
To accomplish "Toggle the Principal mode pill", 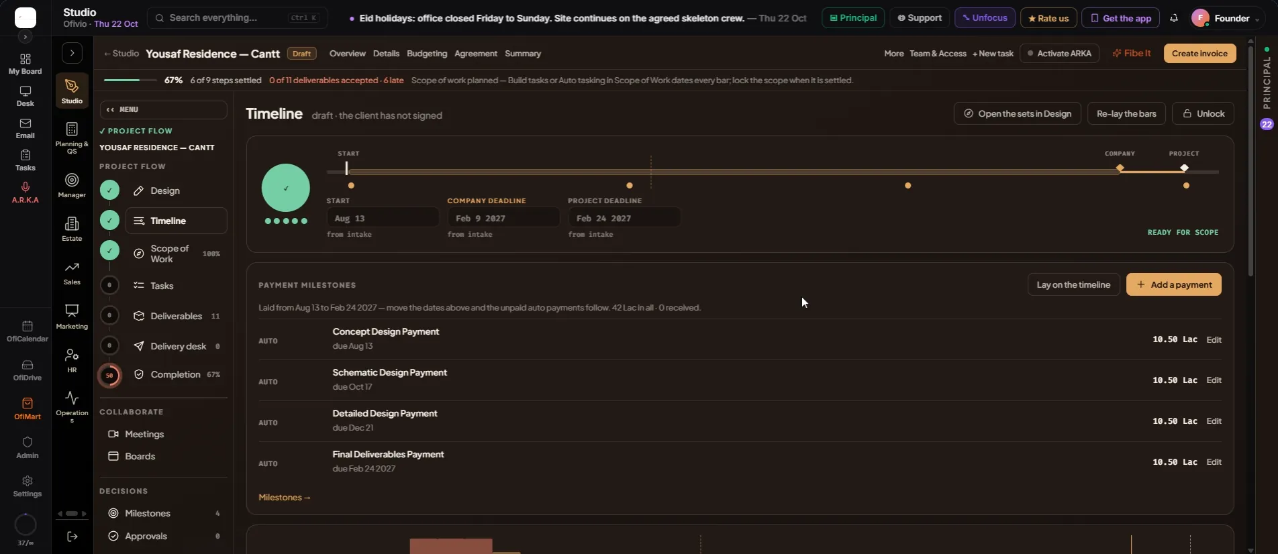I will coord(853,18).
